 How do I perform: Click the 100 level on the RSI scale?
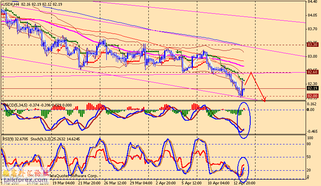[x=310, y=138]
